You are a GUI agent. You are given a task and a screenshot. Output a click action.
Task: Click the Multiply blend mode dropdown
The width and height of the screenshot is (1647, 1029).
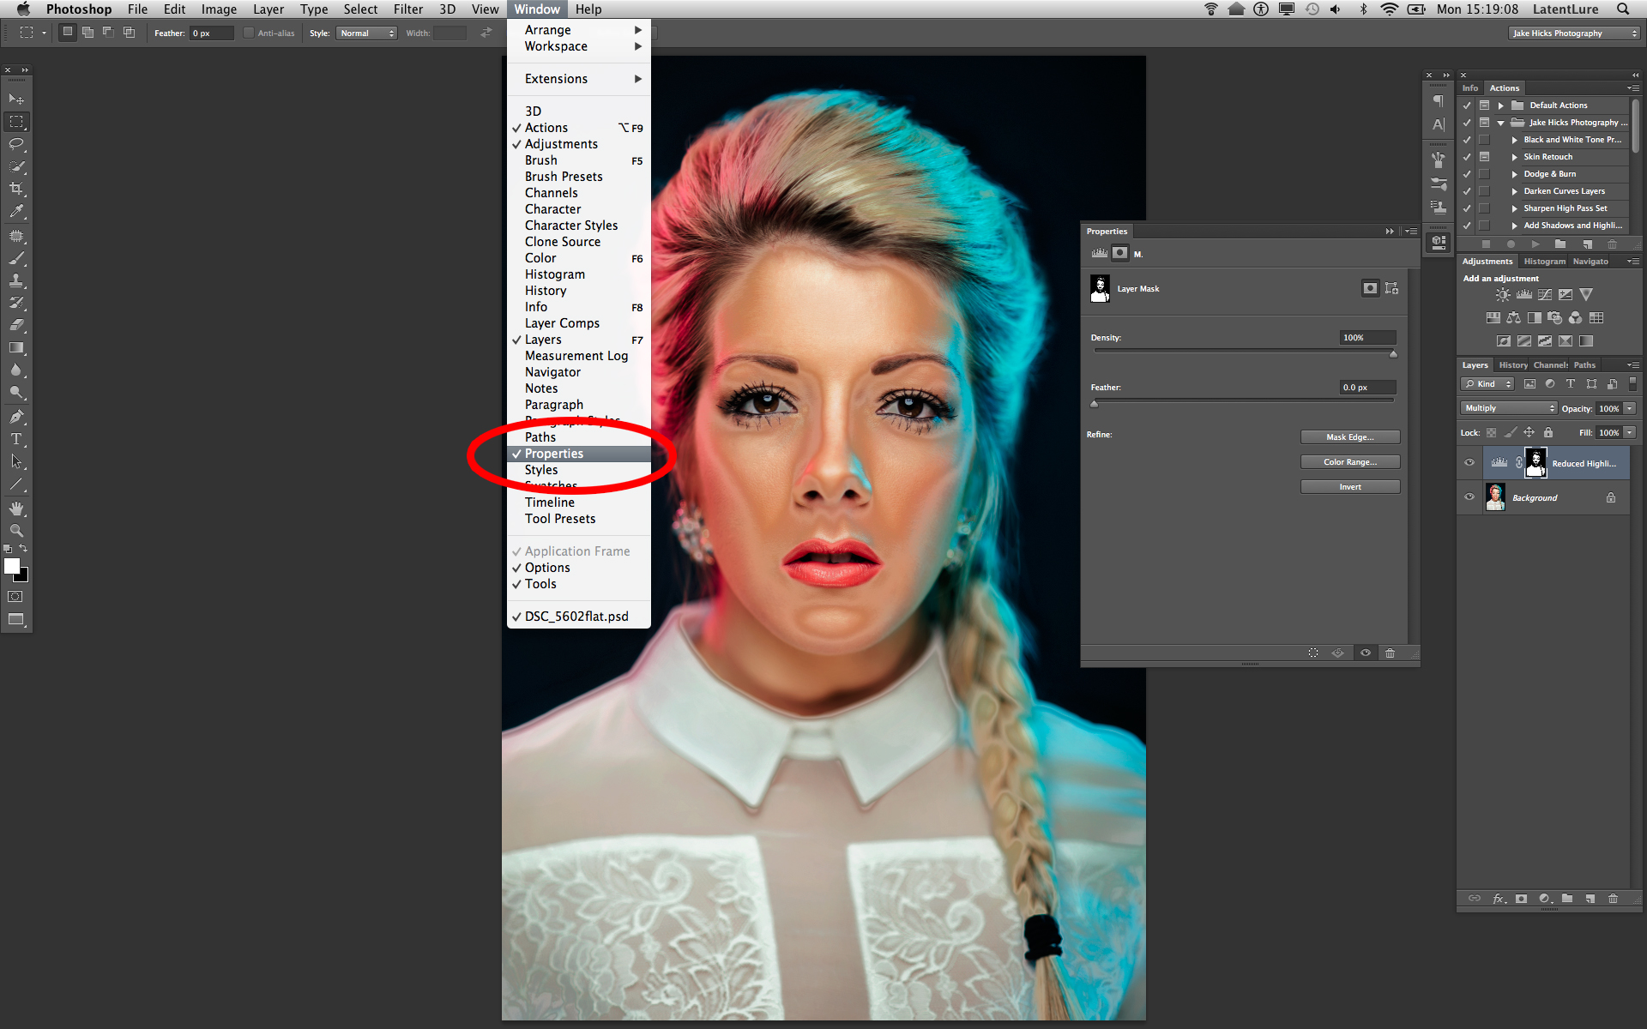point(1507,408)
